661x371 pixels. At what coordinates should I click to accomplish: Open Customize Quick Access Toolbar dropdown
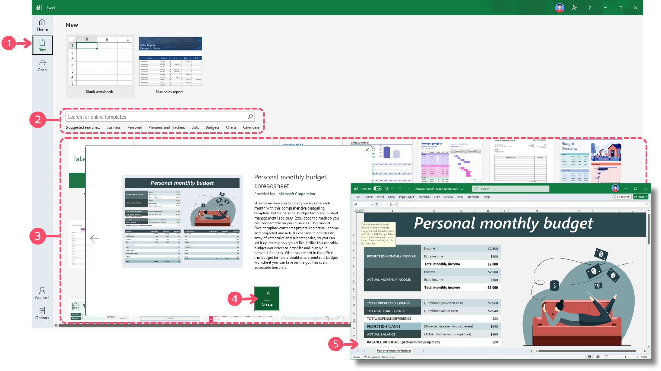tap(409, 189)
